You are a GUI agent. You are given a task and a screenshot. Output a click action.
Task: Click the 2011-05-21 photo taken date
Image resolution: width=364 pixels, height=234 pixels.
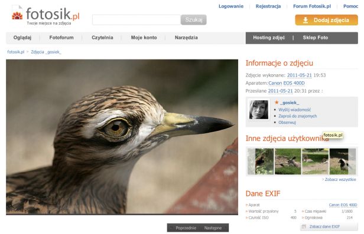[x=299, y=75]
